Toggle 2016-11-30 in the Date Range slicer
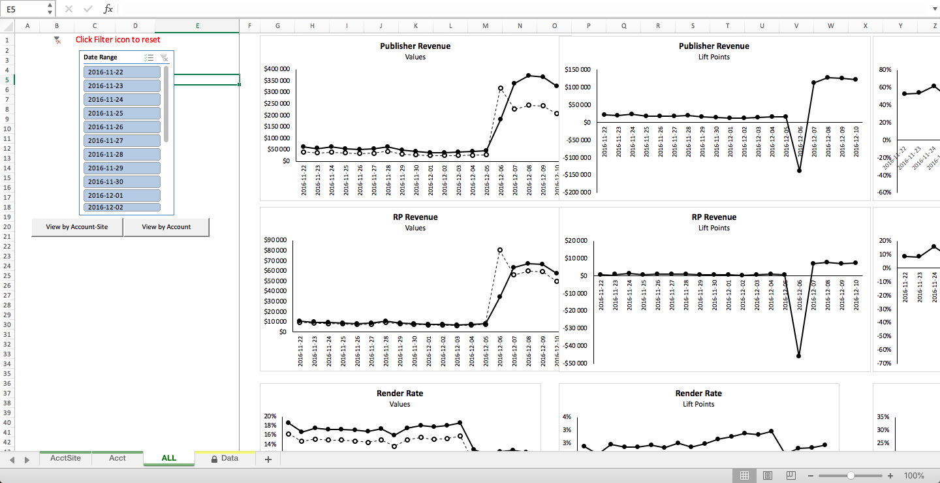Screen dimensions: 940x483 click(122, 181)
